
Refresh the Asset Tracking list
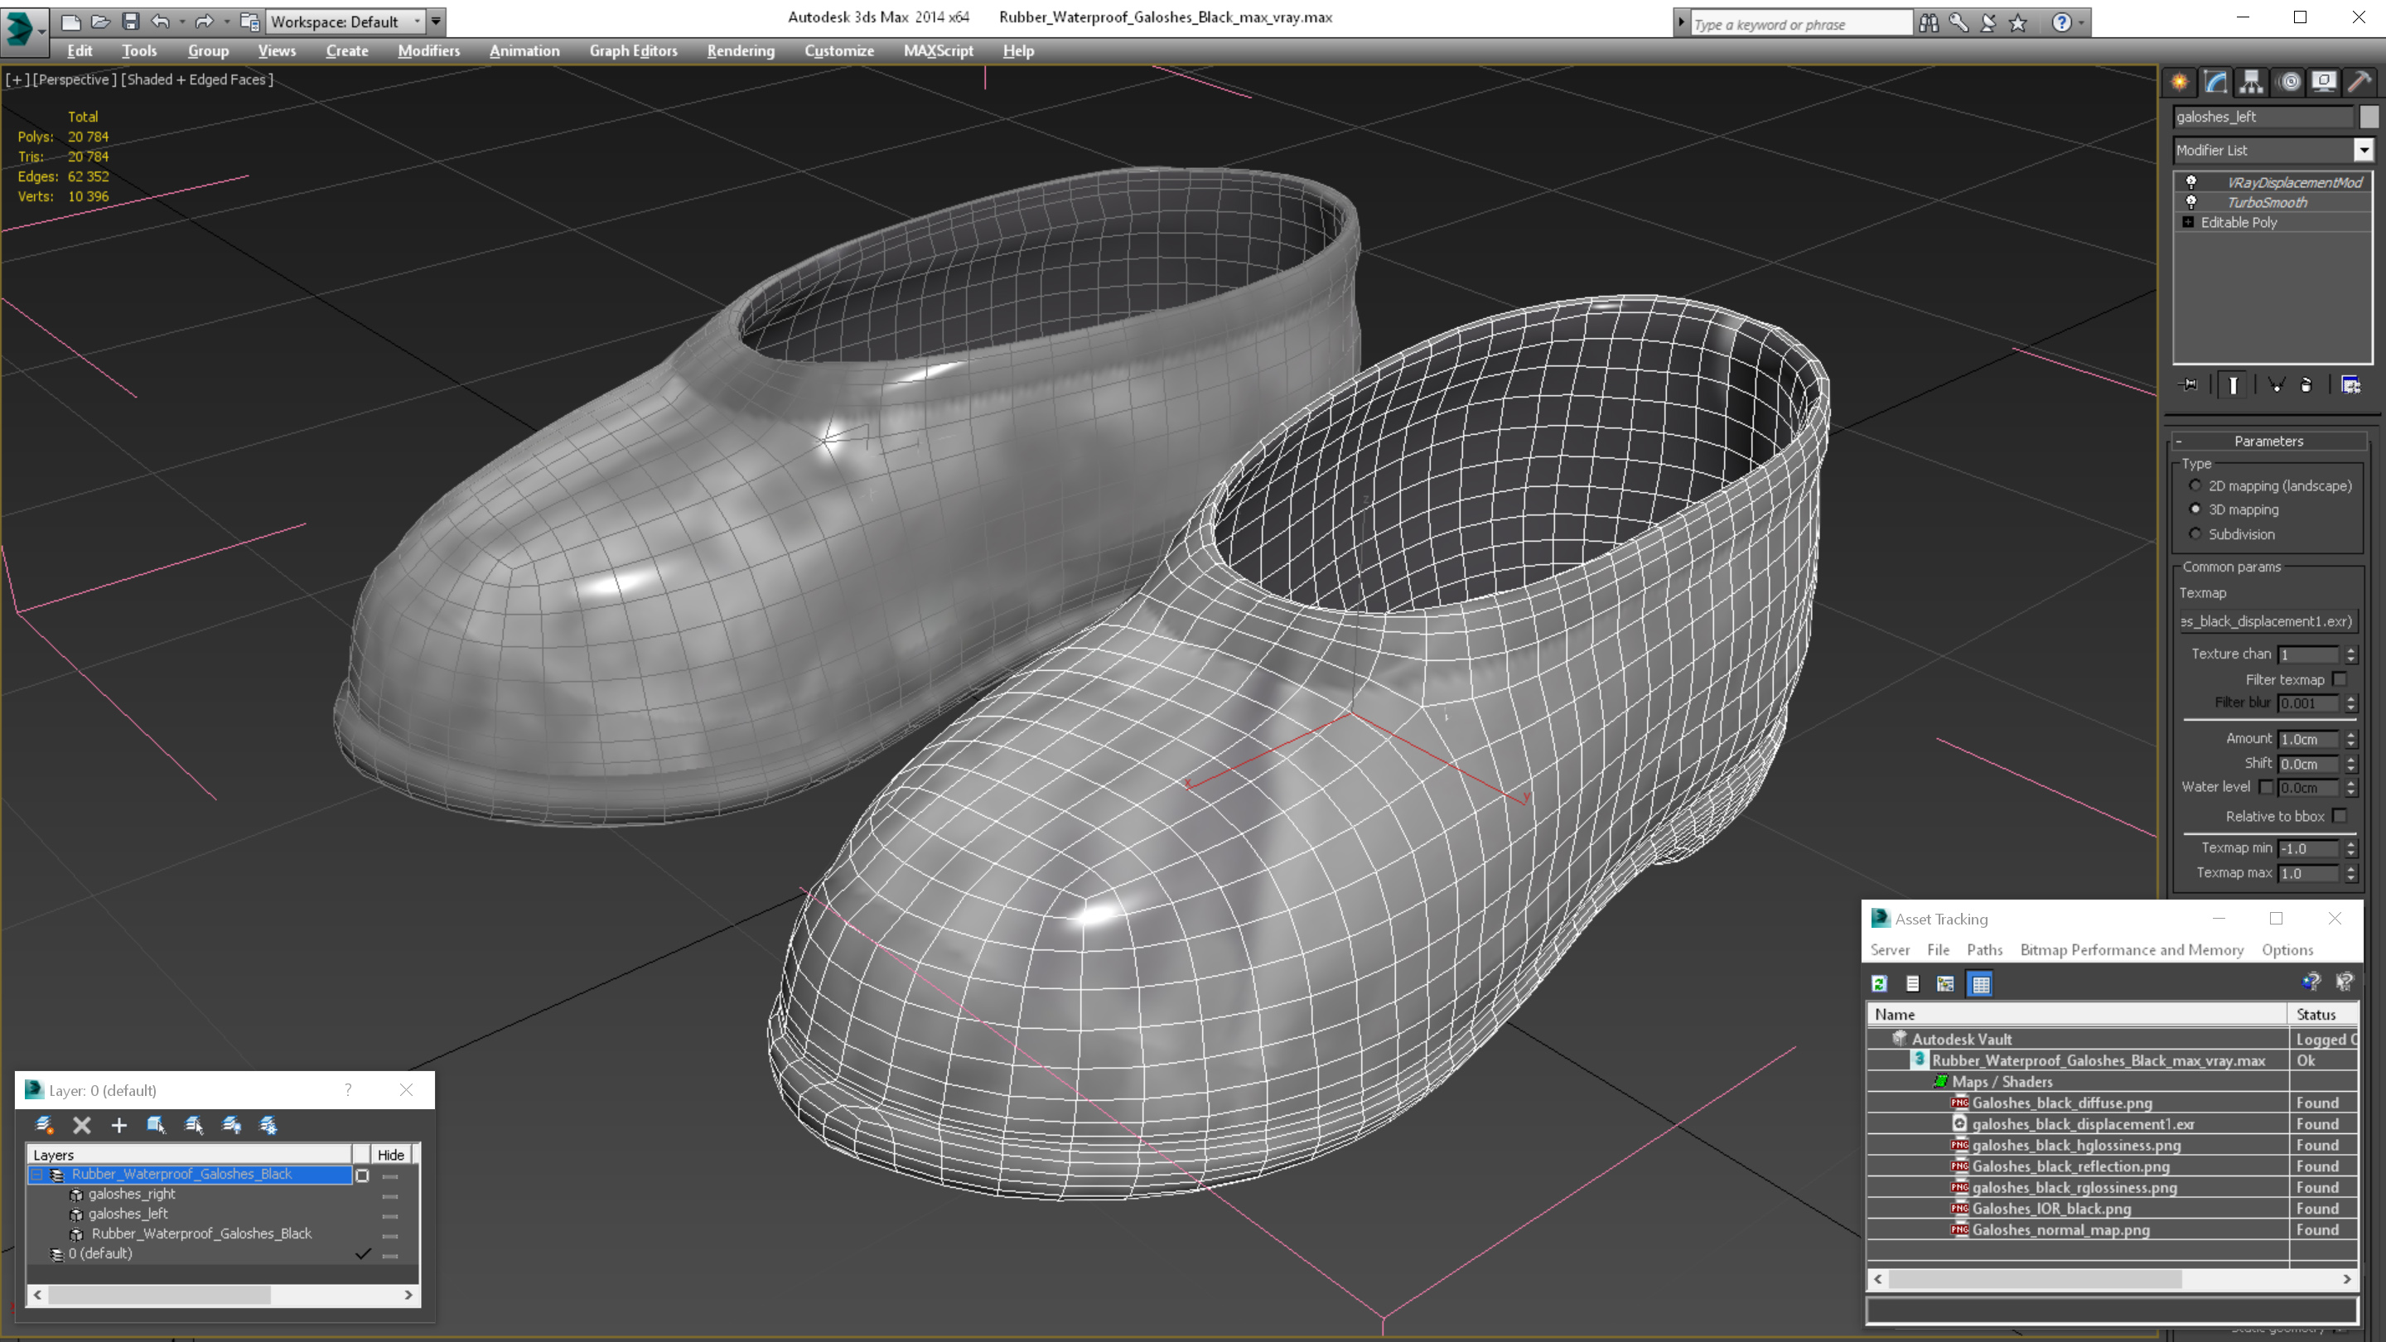[x=1879, y=983]
